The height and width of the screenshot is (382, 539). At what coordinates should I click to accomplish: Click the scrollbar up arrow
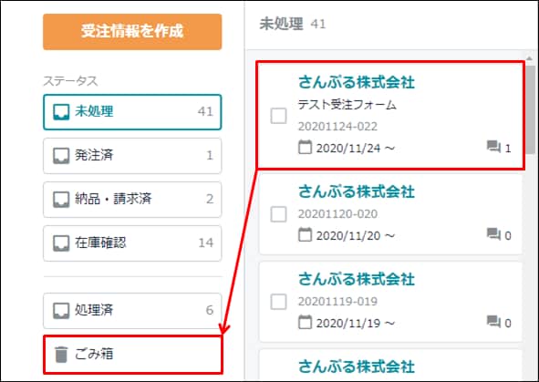click(530, 58)
